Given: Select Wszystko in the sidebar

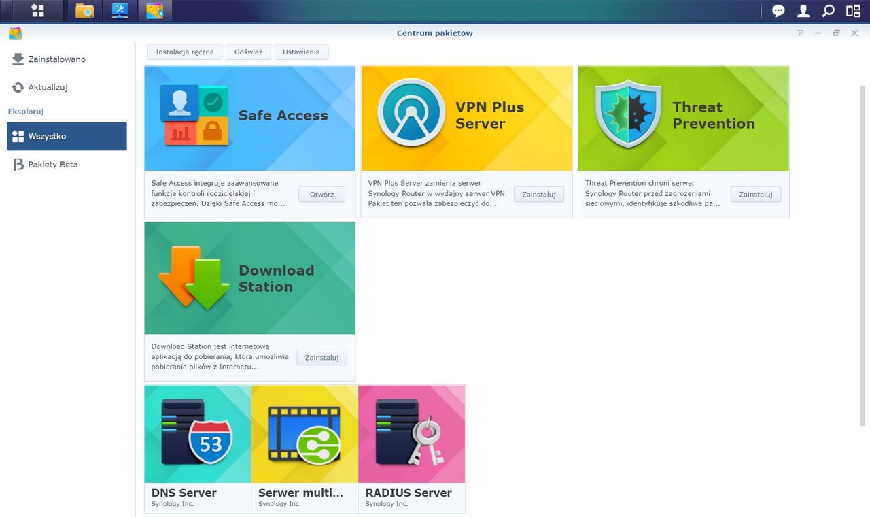Looking at the screenshot, I should [67, 136].
